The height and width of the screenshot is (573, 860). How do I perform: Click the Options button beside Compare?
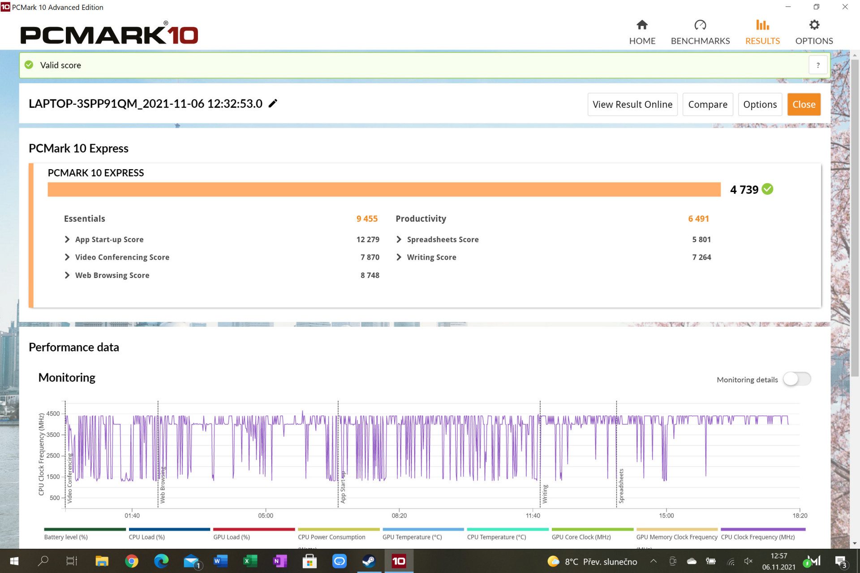760,104
